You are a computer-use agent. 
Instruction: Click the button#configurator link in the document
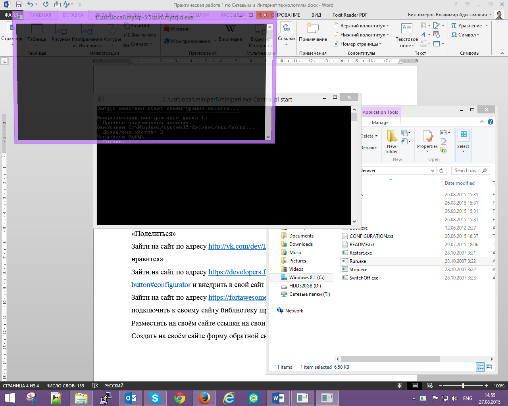tap(161, 285)
